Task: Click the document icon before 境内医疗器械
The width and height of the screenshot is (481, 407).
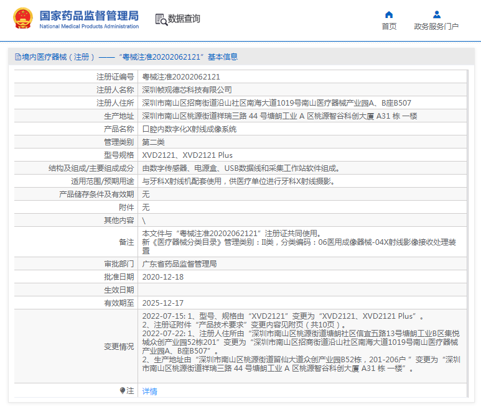Action: (x=18, y=57)
